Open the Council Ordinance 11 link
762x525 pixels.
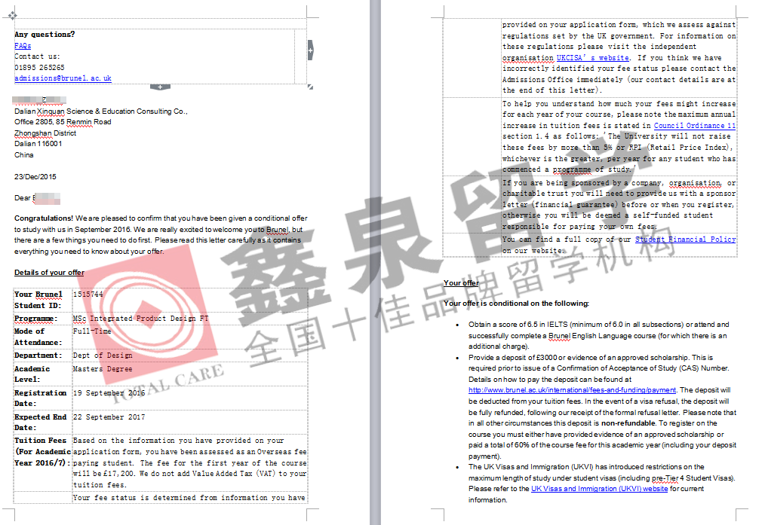tap(694, 125)
